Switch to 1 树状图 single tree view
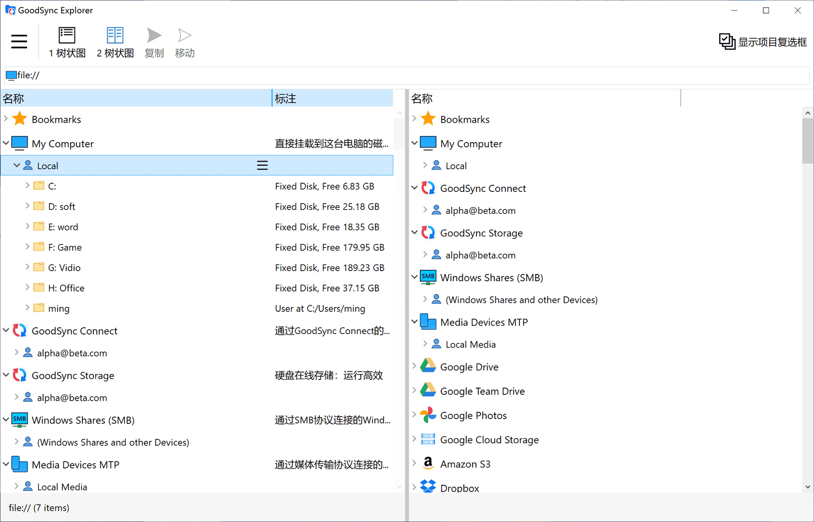Viewport: 814px width, 522px height. pos(67,43)
